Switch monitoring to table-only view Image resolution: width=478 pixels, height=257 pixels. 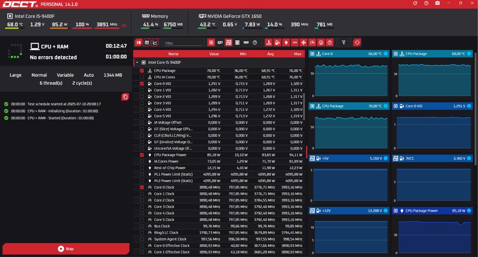point(147,43)
